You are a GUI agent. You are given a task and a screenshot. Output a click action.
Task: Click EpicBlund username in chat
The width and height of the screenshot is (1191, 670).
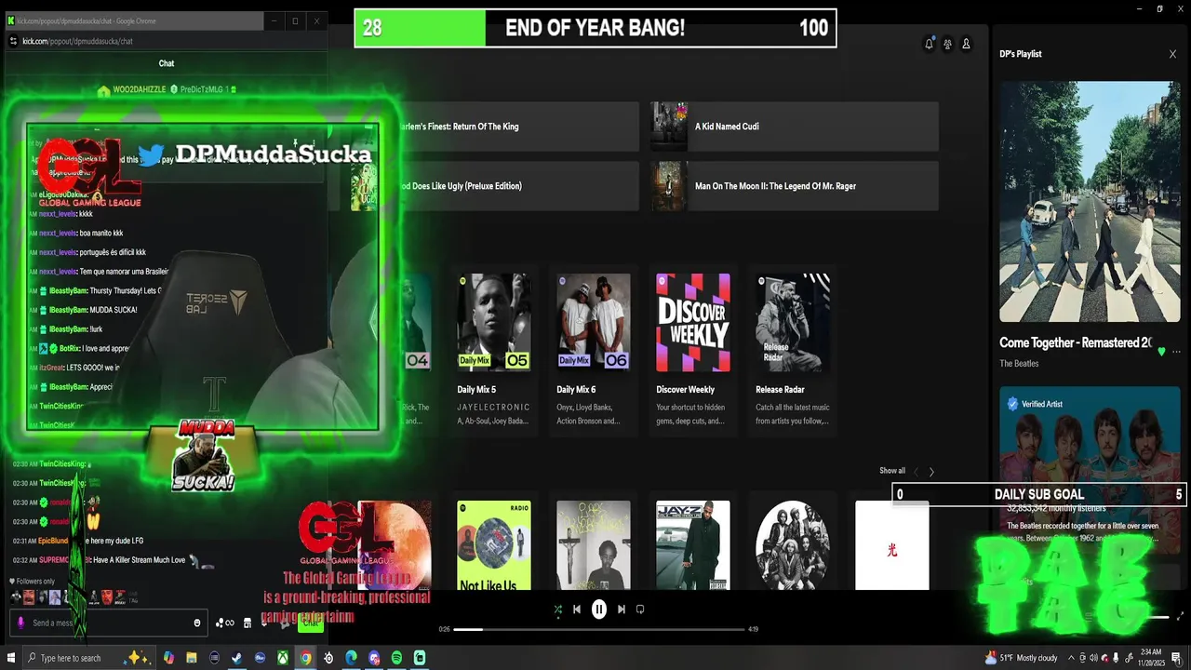(x=53, y=541)
